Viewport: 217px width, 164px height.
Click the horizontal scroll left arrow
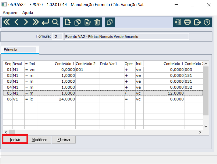[x=6, y=132]
